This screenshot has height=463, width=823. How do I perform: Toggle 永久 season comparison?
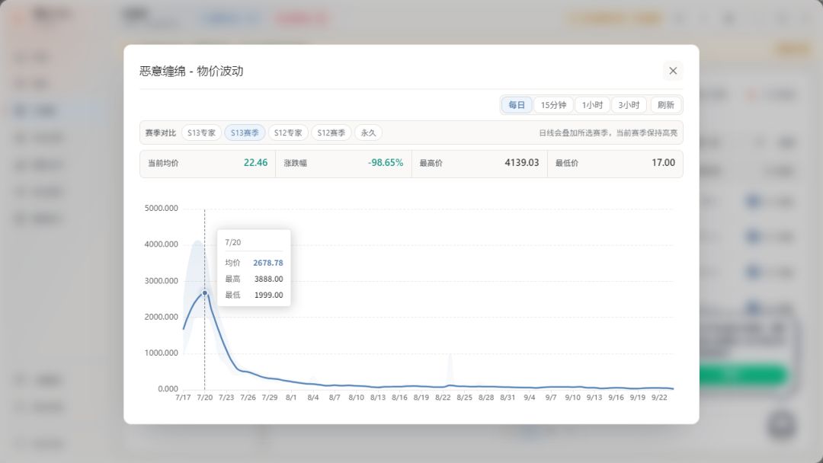[369, 133]
